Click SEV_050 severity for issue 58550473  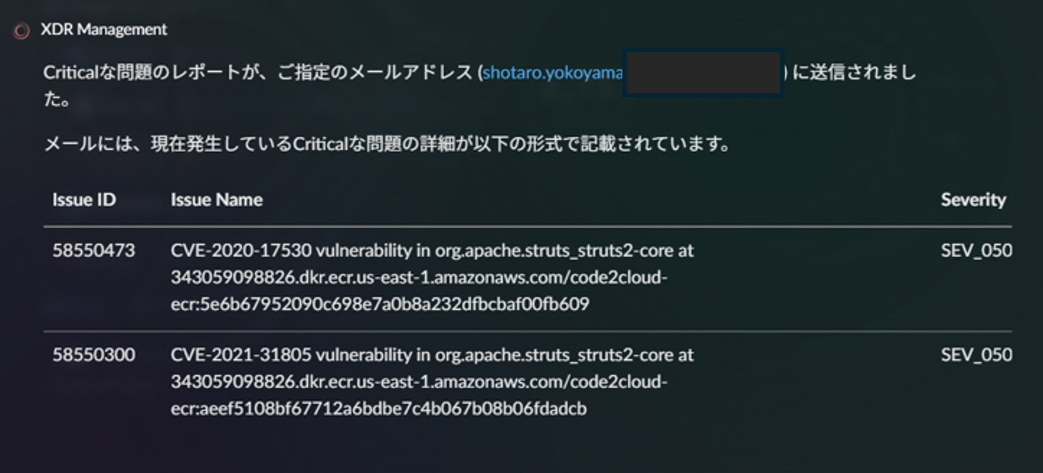(976, 250)
